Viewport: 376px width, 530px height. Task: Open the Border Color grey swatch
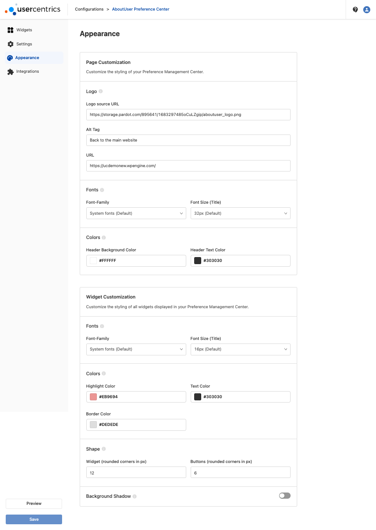click(93, 425)
